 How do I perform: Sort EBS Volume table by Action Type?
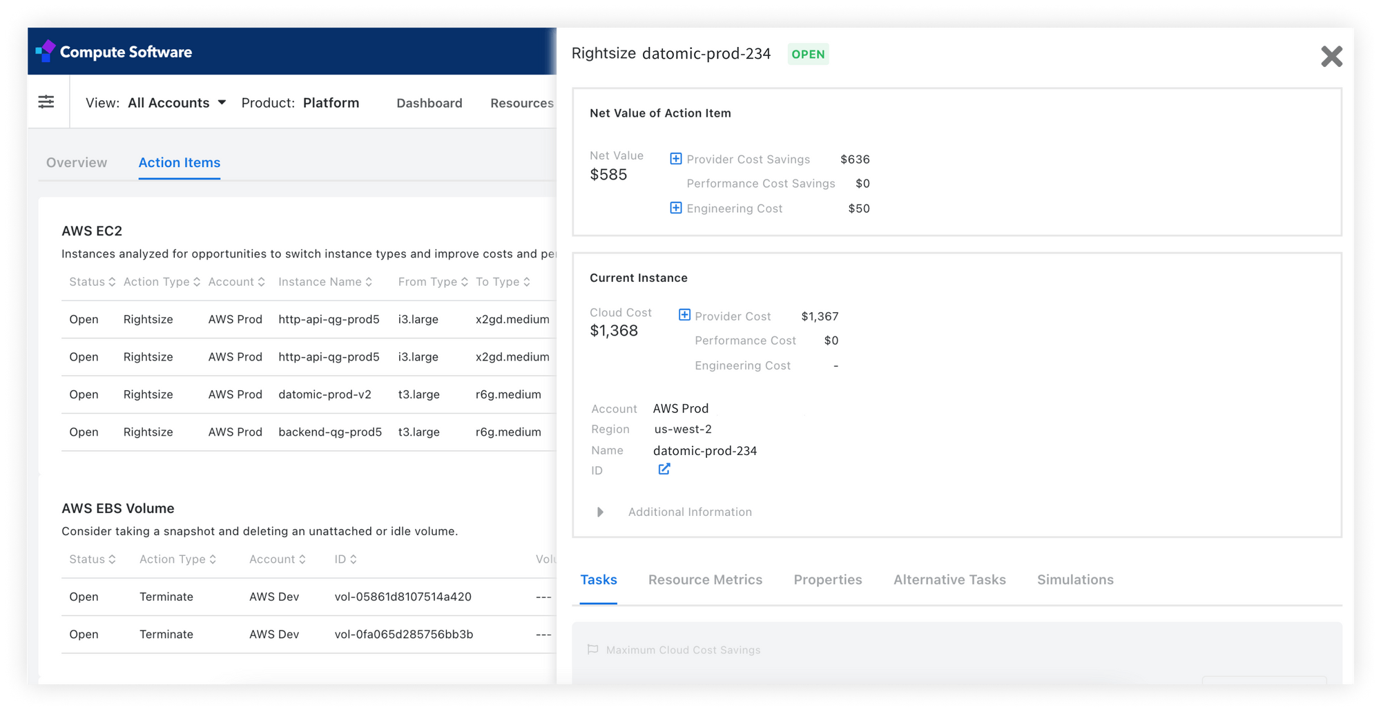[177, 559]
